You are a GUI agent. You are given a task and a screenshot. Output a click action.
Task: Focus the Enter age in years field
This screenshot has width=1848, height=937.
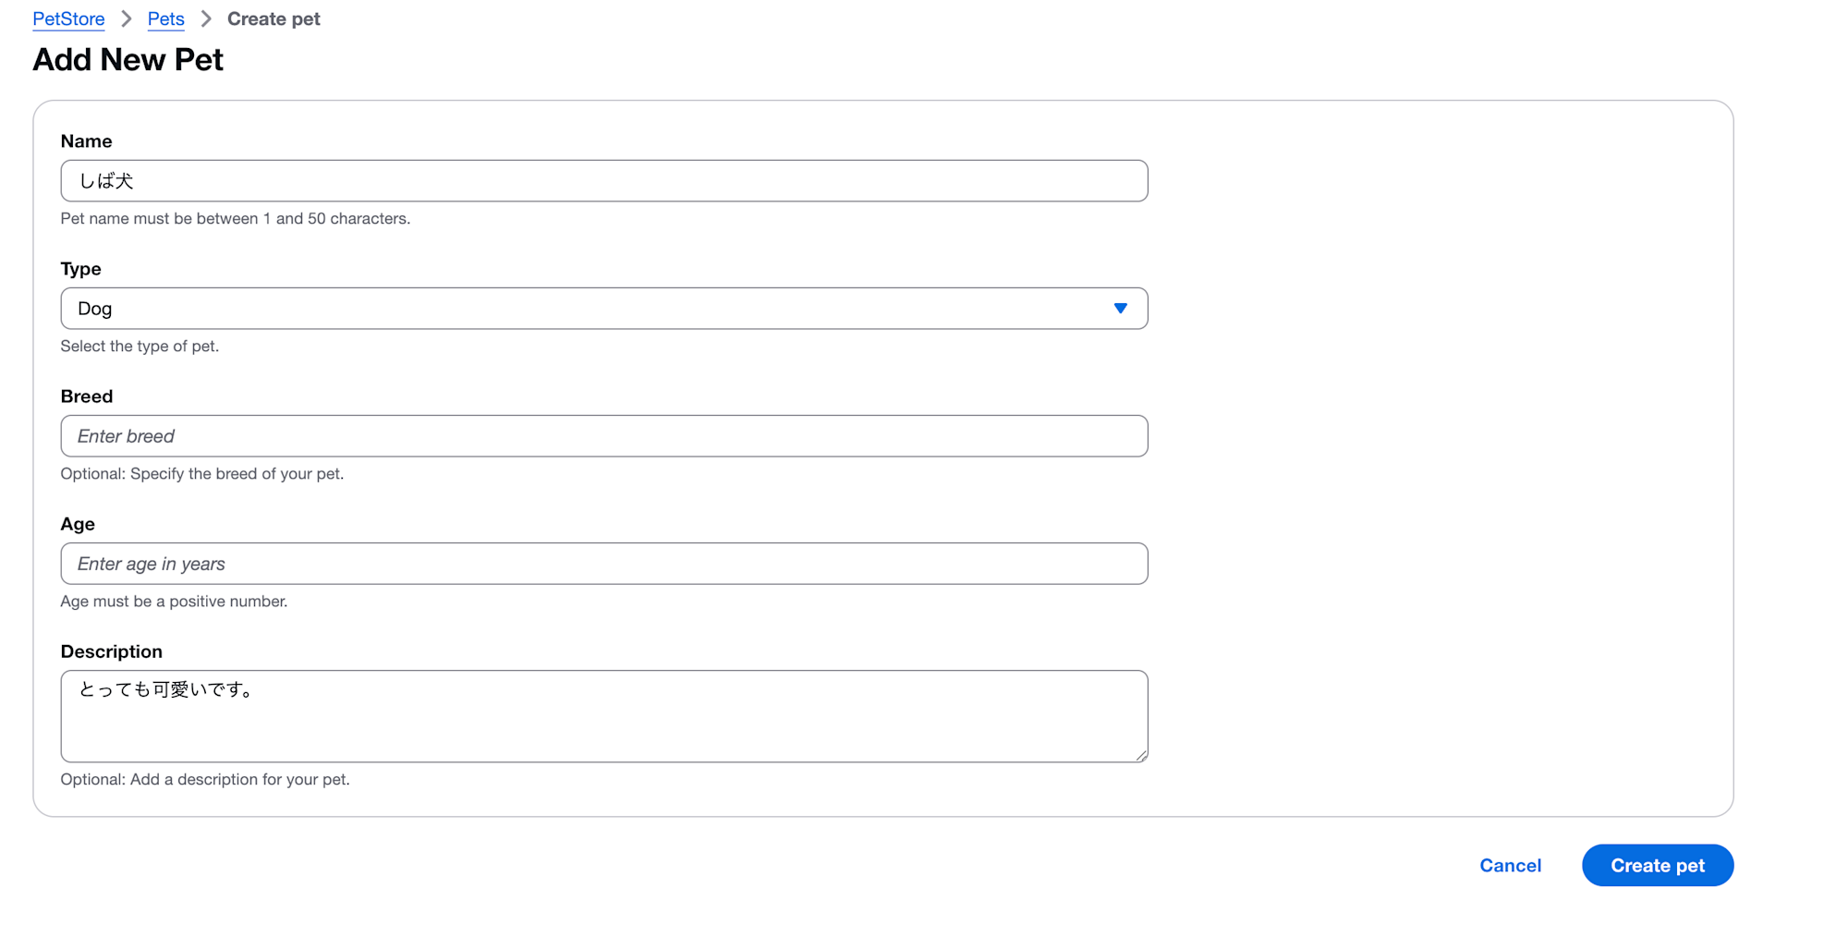click(x=604, y=564)
